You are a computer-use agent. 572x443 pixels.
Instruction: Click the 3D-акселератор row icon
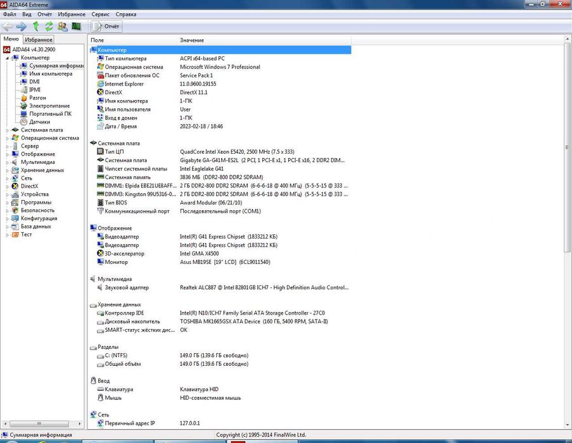coord(101,253)
